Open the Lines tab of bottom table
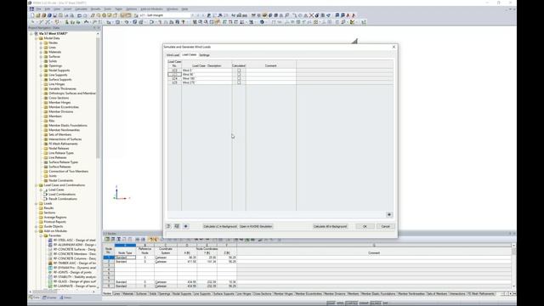The width and height of the screenshot is (544, 306). pos(116,294)
